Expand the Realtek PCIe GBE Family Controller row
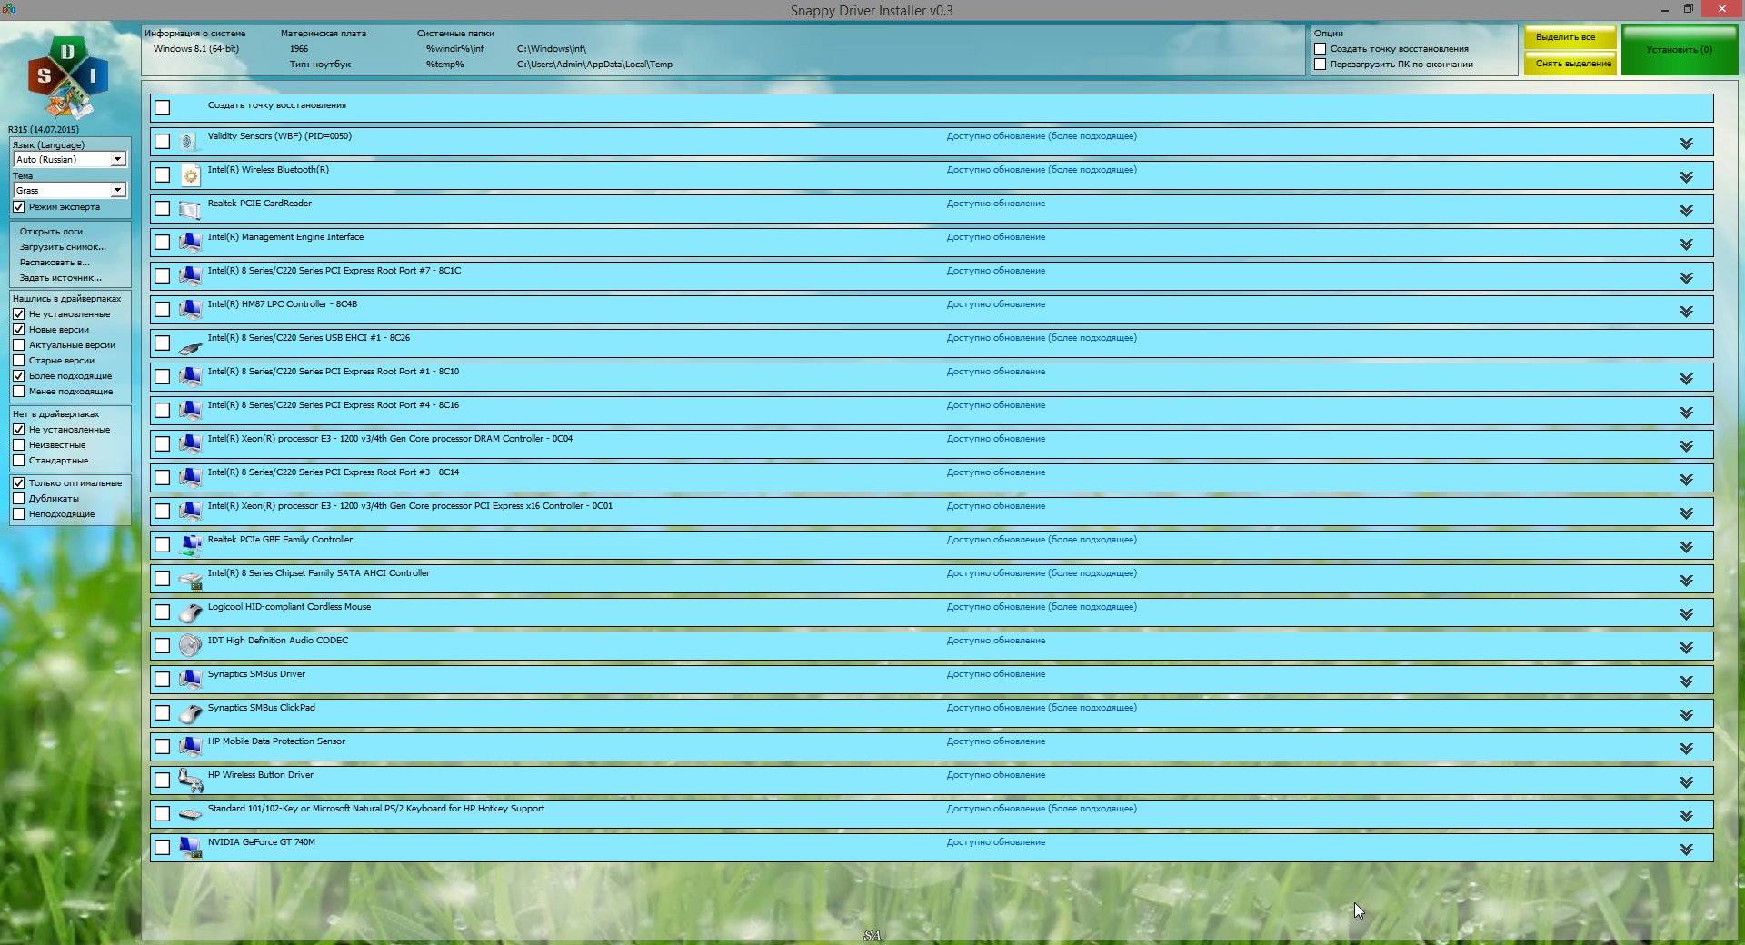The height and width of the screenshot is (945, 1745). click(x=1686, y=547)
